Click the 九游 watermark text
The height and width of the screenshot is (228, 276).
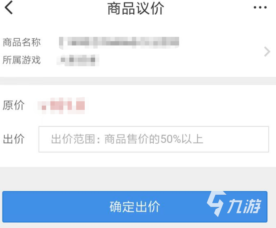[x=244, y=206]
